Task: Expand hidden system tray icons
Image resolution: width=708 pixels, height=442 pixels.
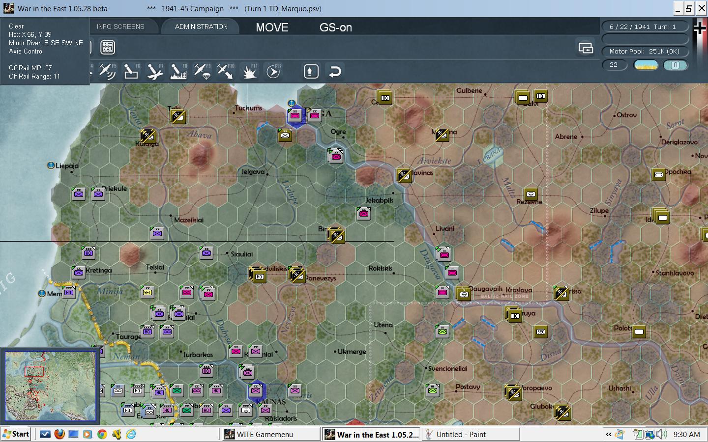Action: click(x=609, y=434)
